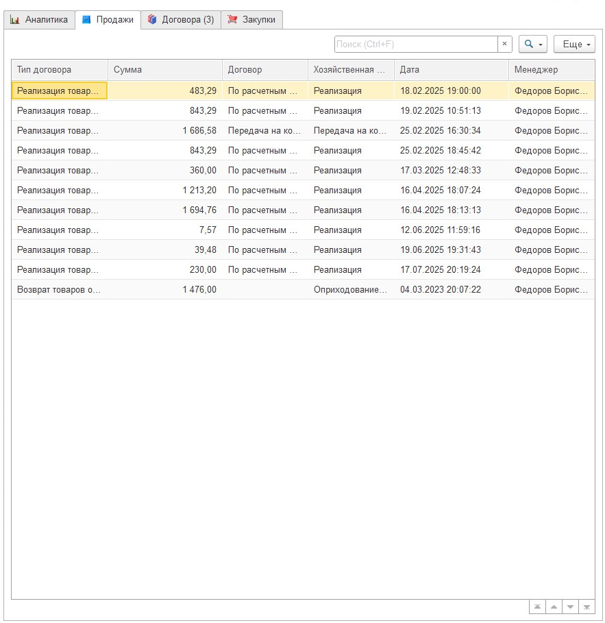Viewport: 605px width, 623px height.
Task: Jump to first row with top arrow icon
Action: pos(537,607)
